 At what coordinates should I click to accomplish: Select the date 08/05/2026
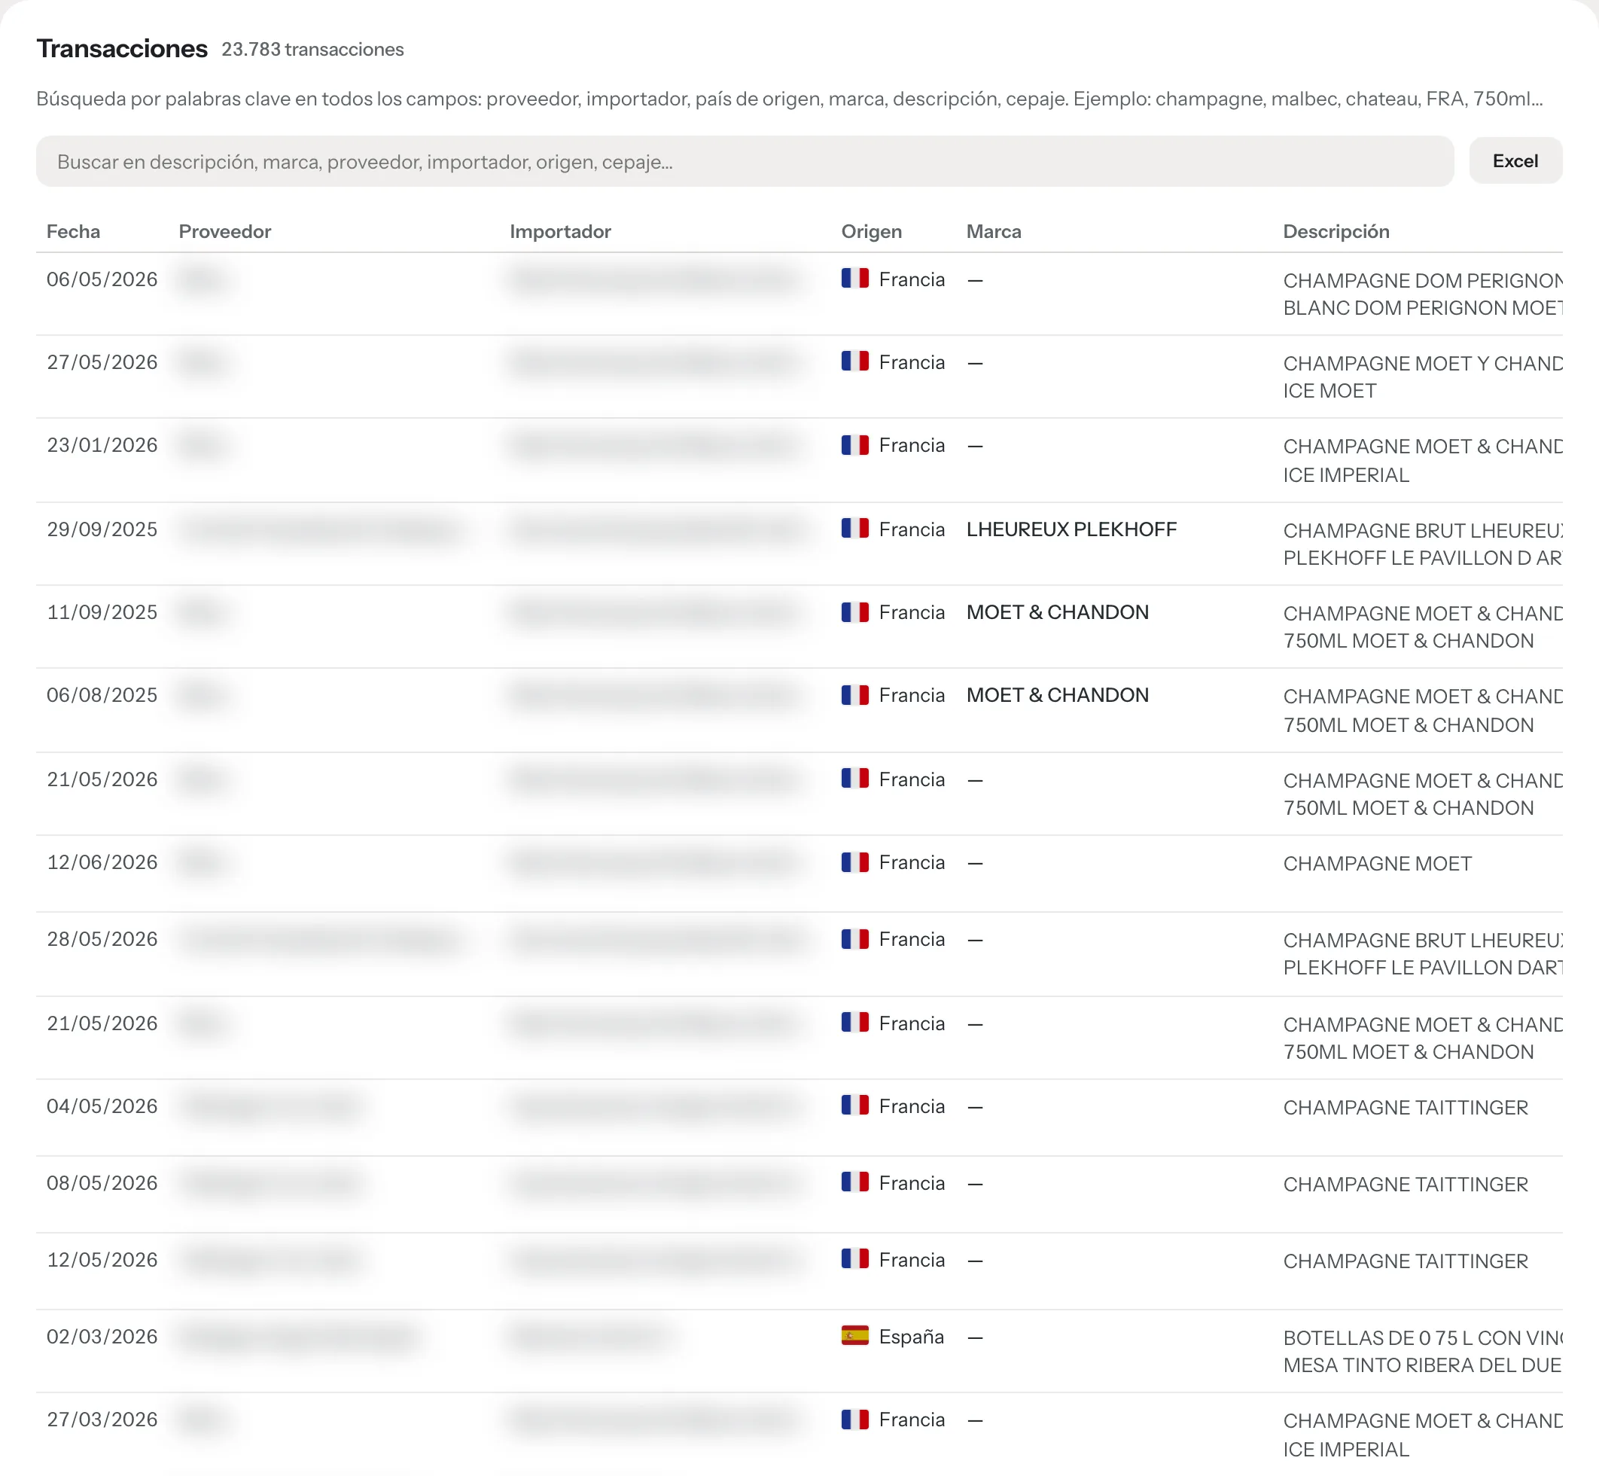(102, 1184)
